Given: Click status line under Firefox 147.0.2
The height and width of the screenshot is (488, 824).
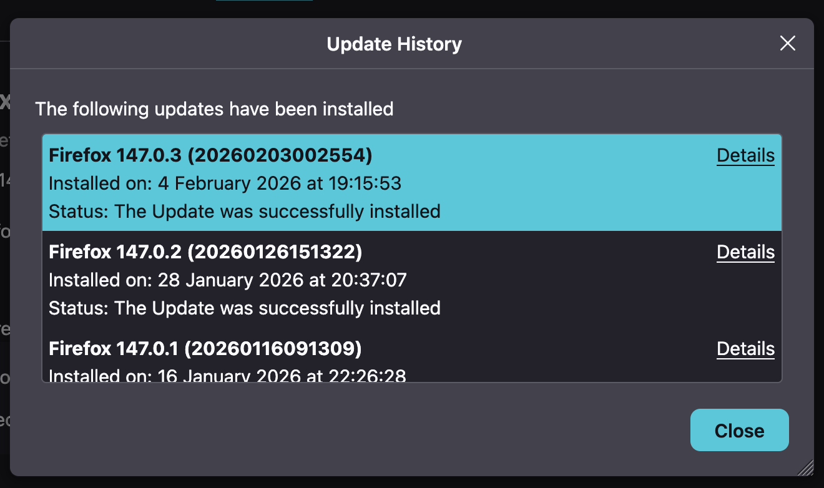Looking at the screenshot, I should (x=245, y=308).
